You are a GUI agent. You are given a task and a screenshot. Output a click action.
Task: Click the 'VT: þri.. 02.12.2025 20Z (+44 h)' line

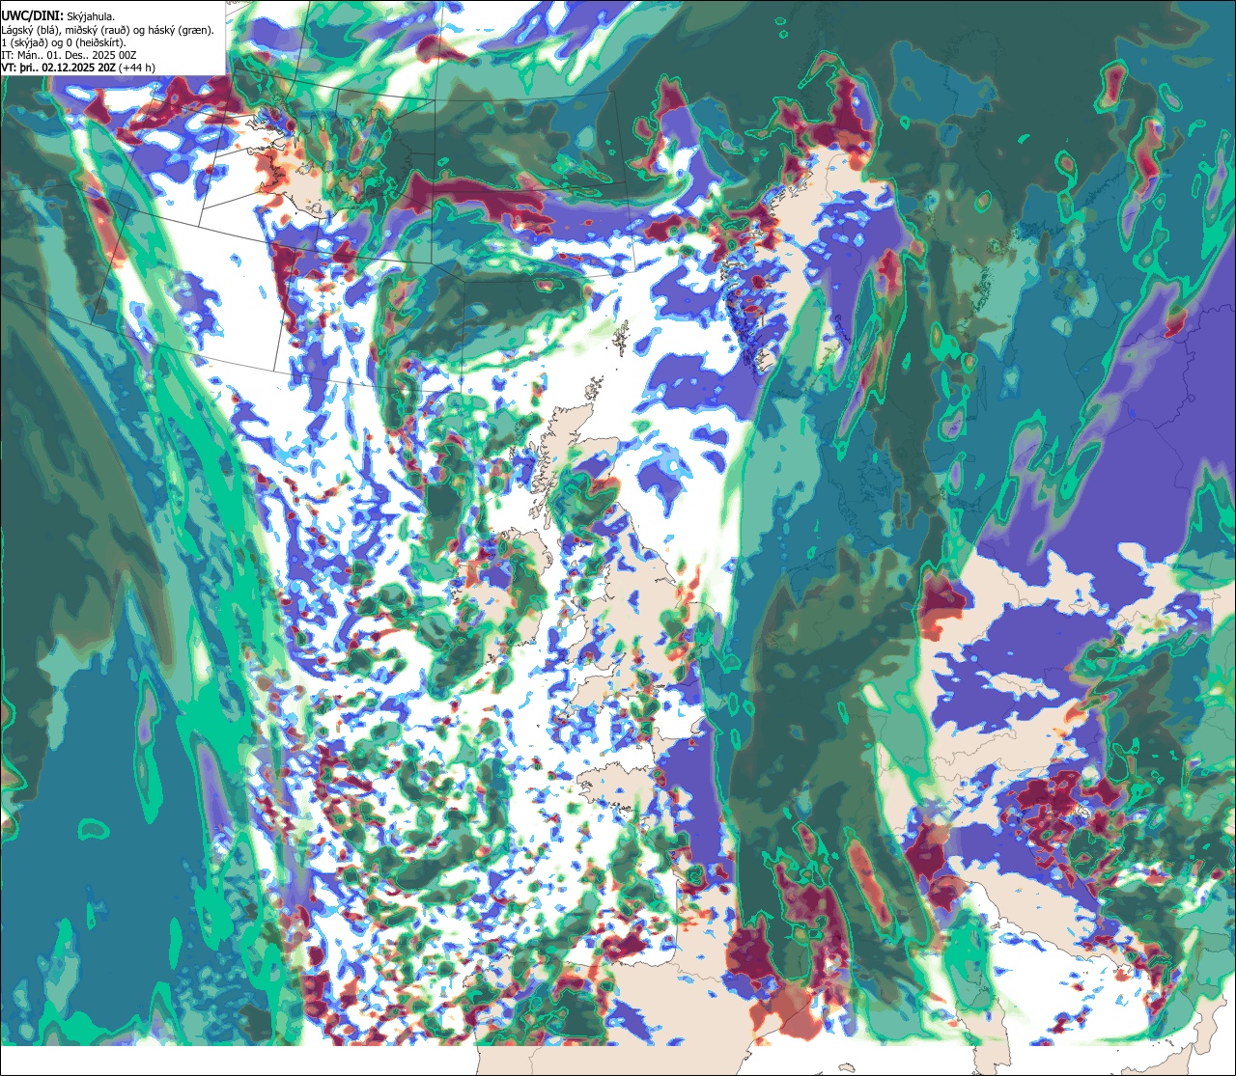click(77, 68)
